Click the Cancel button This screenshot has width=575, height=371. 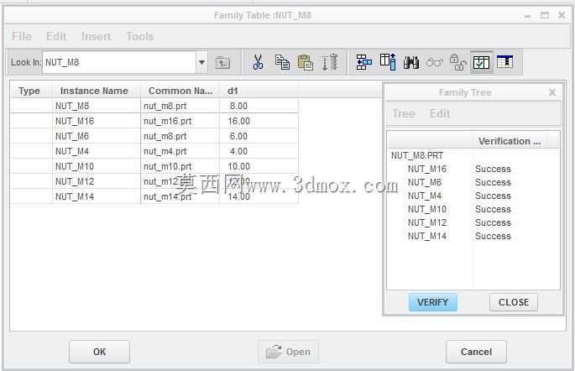476,352
